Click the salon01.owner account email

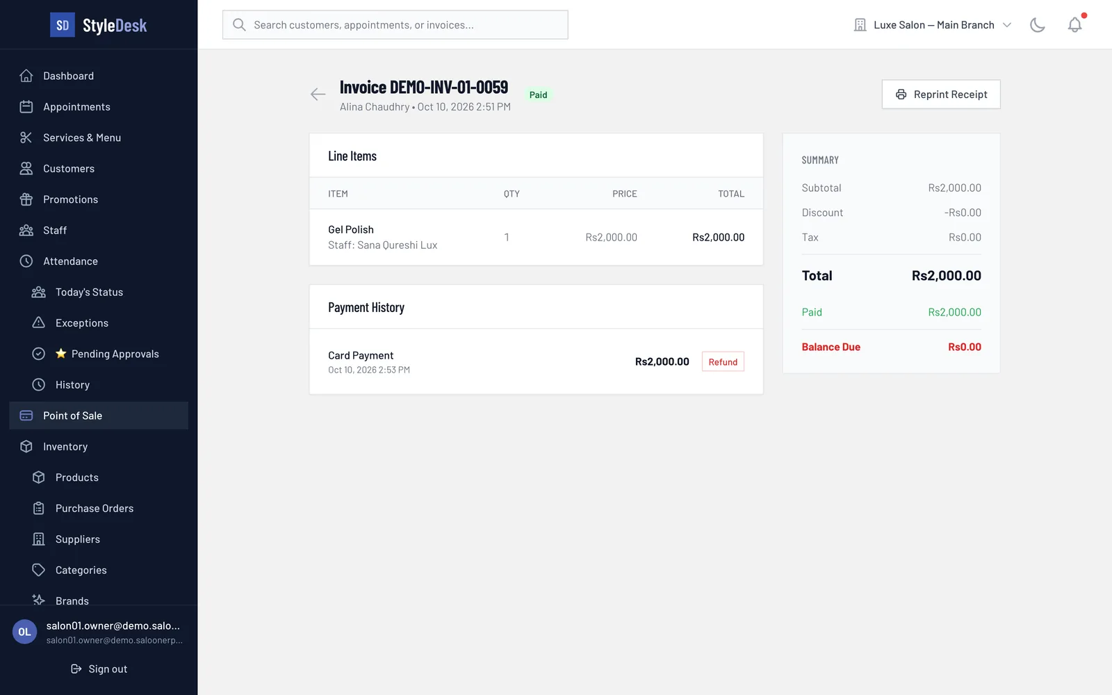click(113, 625)
